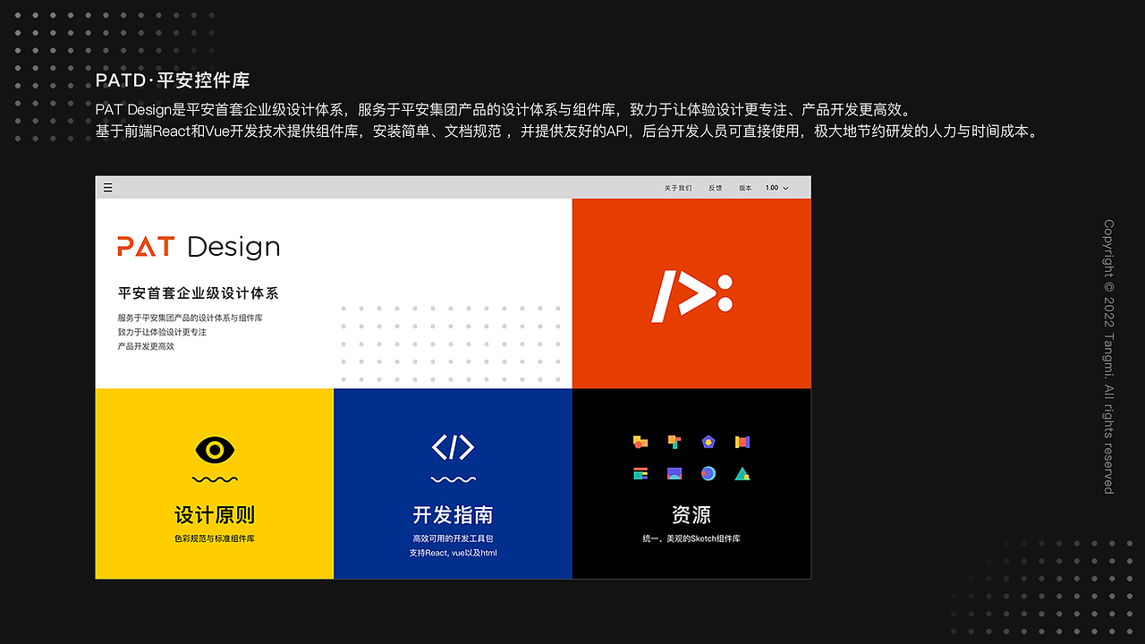Open the 资源 section title
Viewport: 1145px width, 644px height.
click(x=691, y=515)
